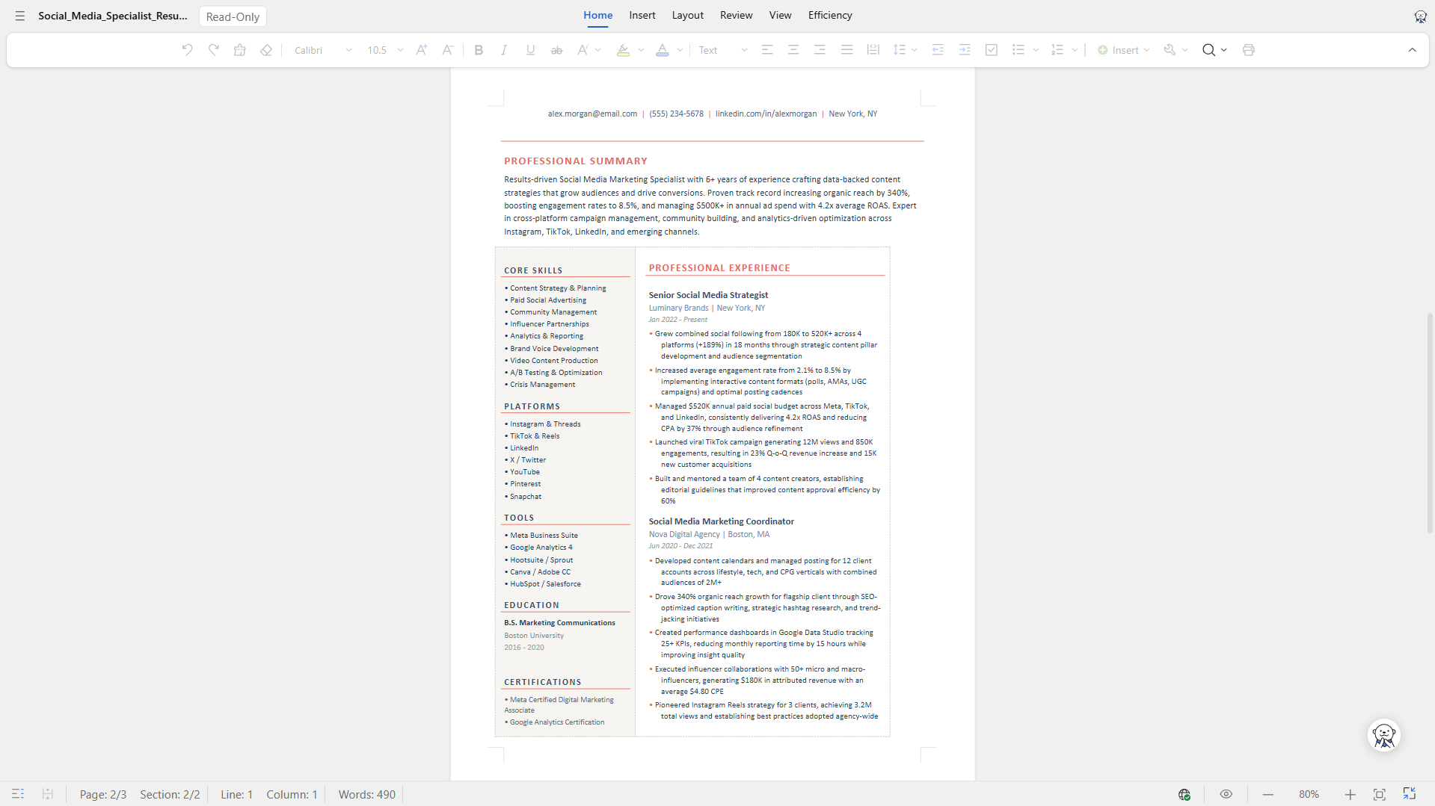Collapse the toolbar with the chevron
The height and width of the screenshot is (806, 1435).
(x=1412, y=50)
